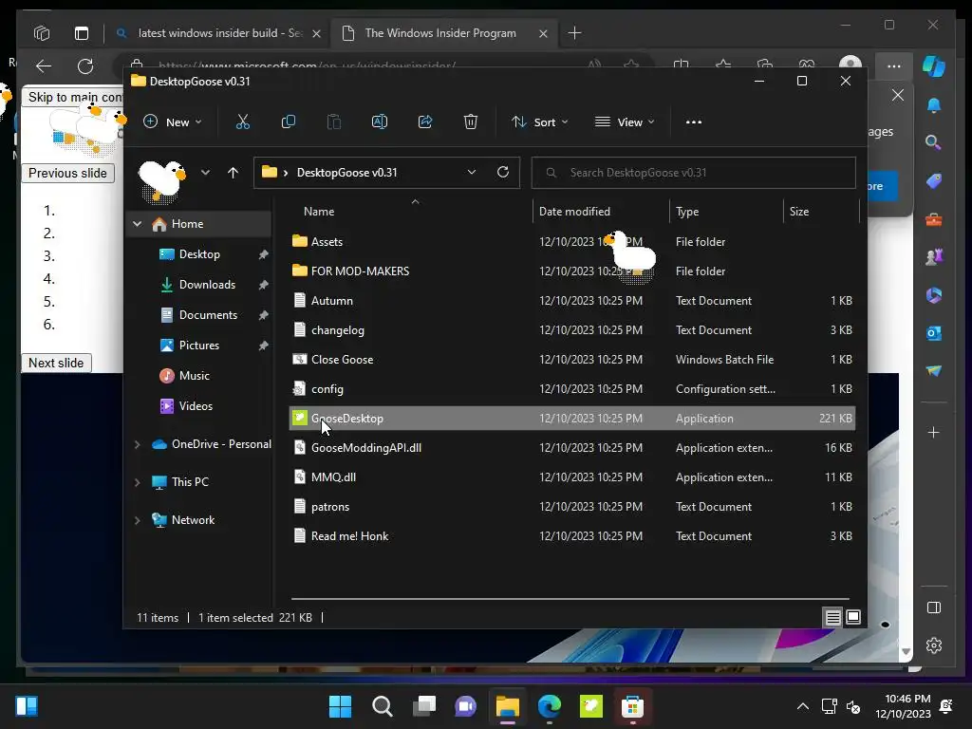Select the config settings file

pyautogui.click(x=572, y=388)
